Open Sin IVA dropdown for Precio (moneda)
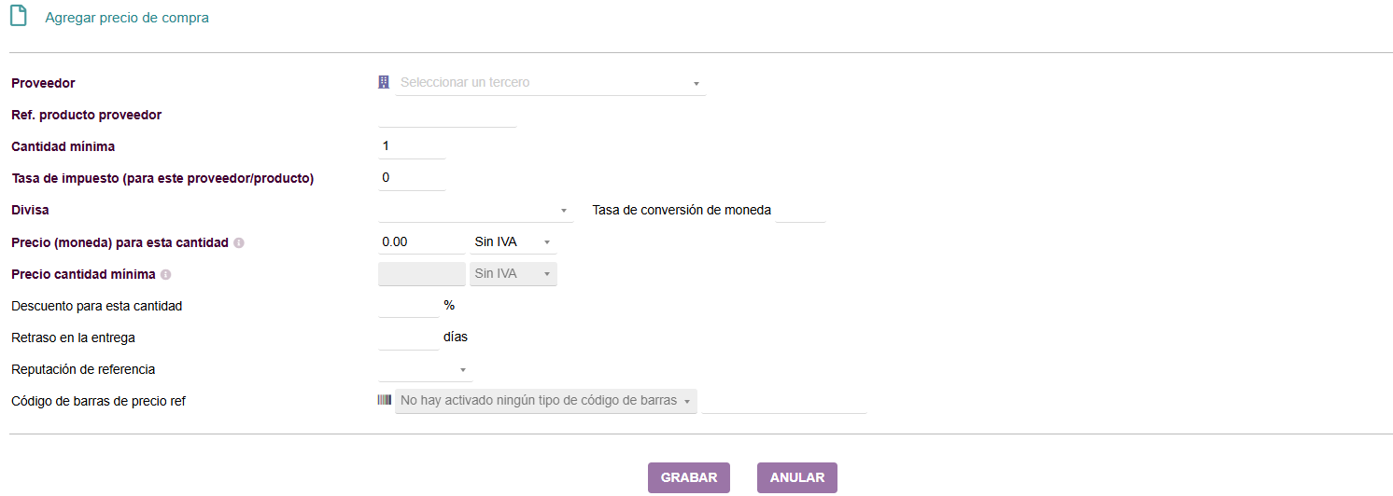The width and height of the screenshot is (1393, 496). coord(513,242)
